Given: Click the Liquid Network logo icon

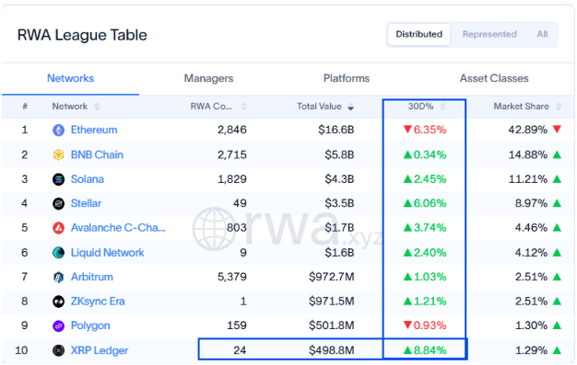Looking at the screenshot, I should point(58,253).
